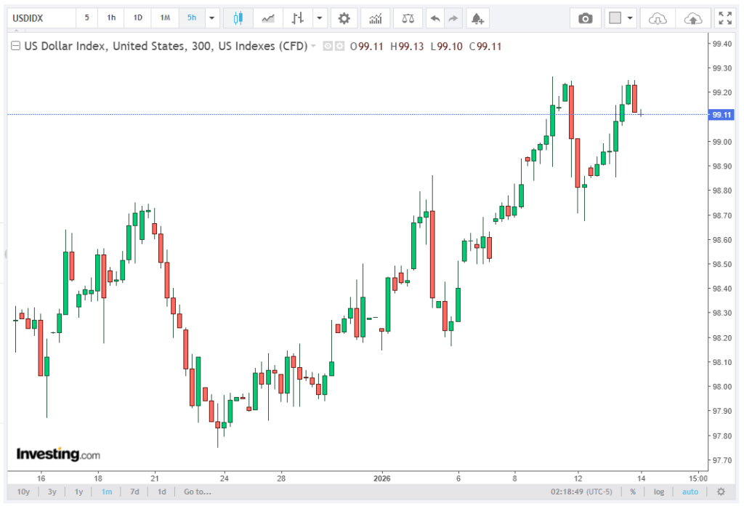Click the Go to... button
The image size is (744, 509).
(x=198, y=492)
